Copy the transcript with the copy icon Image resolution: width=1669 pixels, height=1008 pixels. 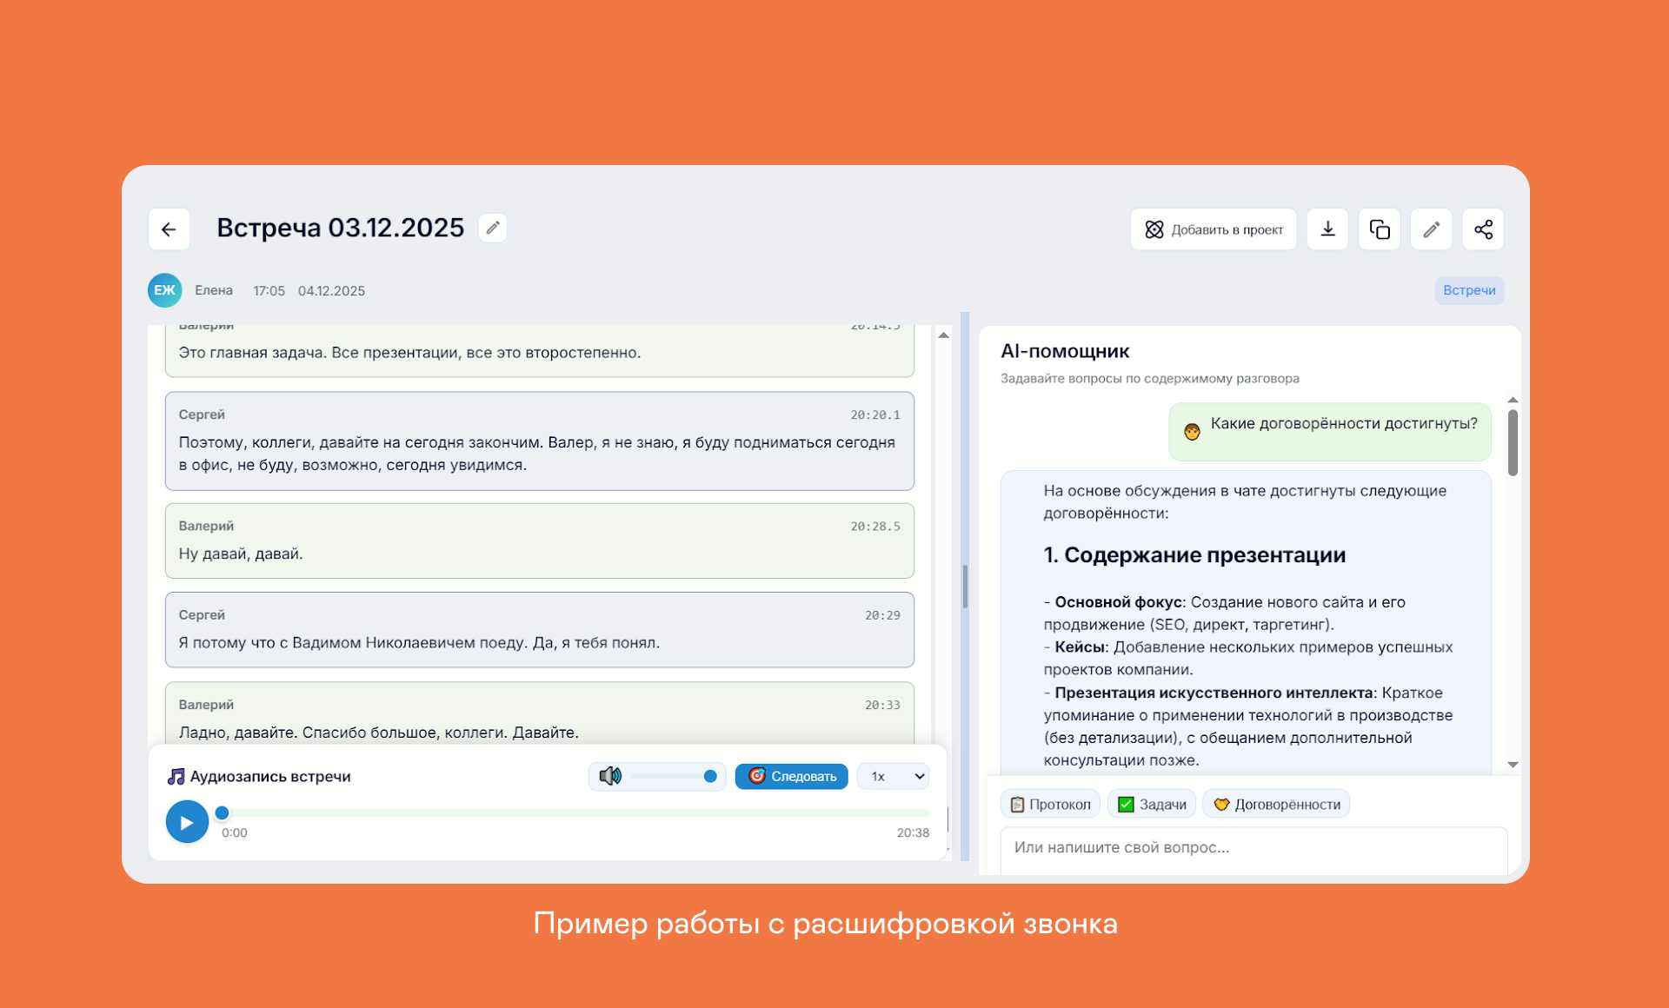point(1380,229)
